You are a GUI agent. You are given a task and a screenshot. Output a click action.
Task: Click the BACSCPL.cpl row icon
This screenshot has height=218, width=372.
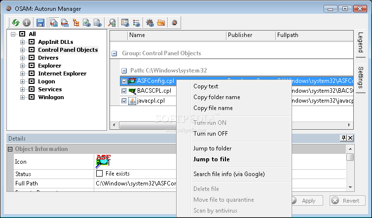click(132, 91)
